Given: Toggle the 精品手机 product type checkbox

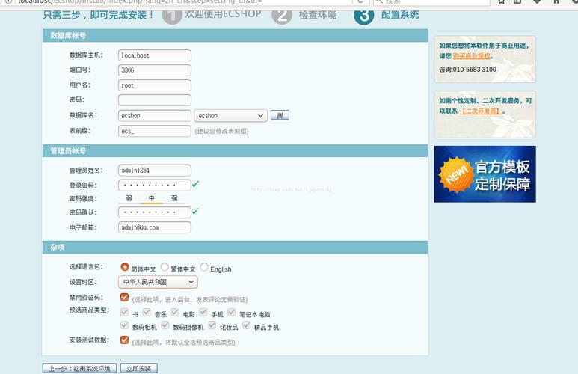Looking at the screenshot, I should pyautogui.click(x=247, y=325).
